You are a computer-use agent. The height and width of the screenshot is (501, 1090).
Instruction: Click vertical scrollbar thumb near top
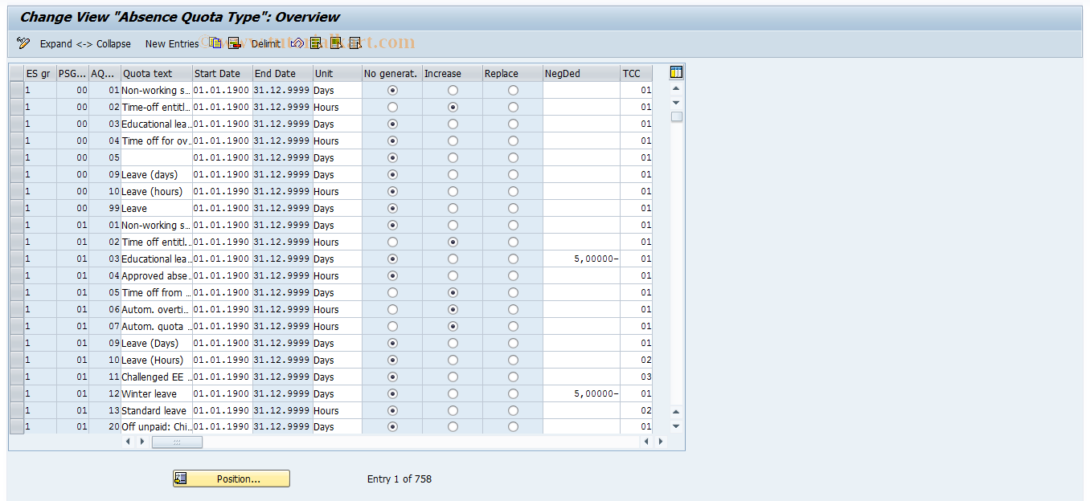point(677,116)
